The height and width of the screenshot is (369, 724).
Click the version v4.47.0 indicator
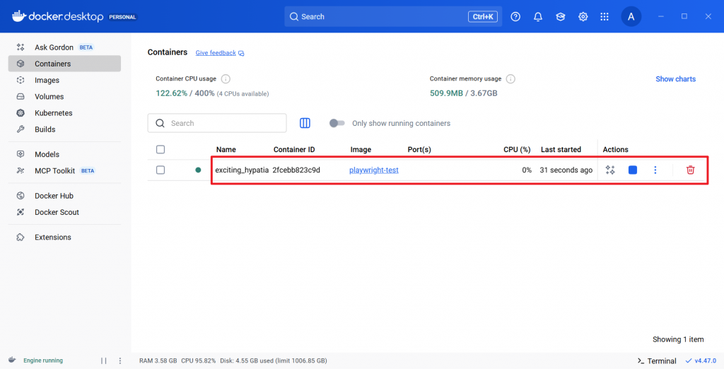(701, 361)
